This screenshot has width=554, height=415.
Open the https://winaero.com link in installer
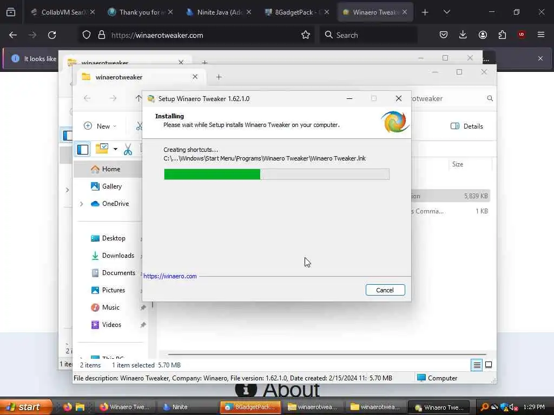(170, 276)
